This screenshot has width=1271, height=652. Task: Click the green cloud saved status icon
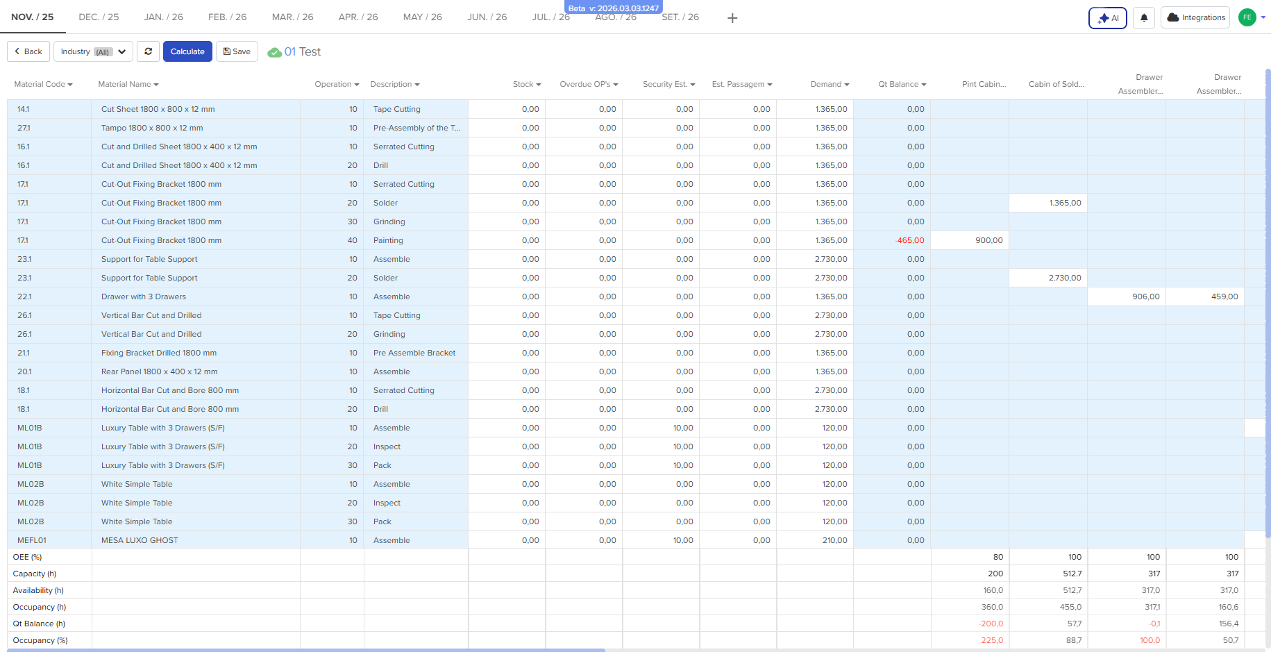tap(275, 52)
